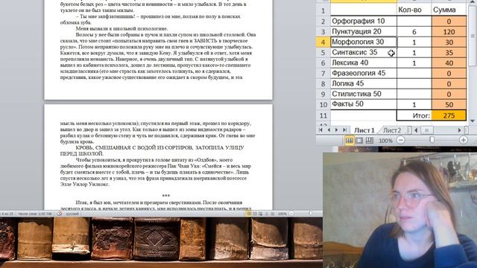Click the Excel horizontal scrollbar thumb
Screen dimensions: 477x268
(x=427, y=130)
